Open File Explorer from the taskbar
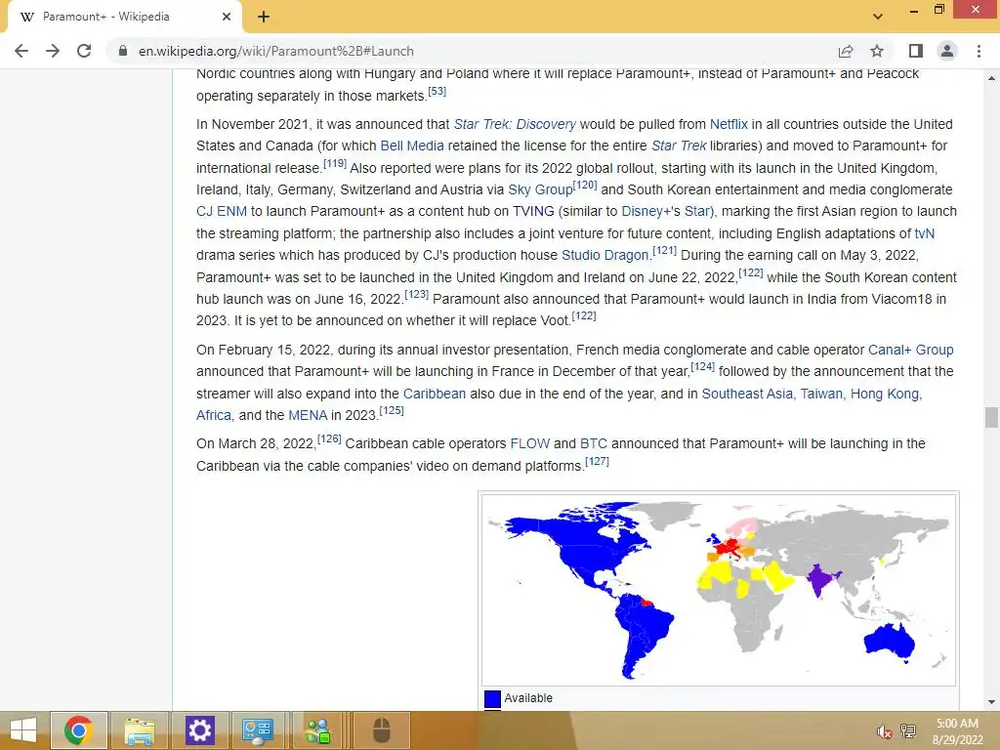Viewport: 1000px width, 750px height. click(140, 730)
